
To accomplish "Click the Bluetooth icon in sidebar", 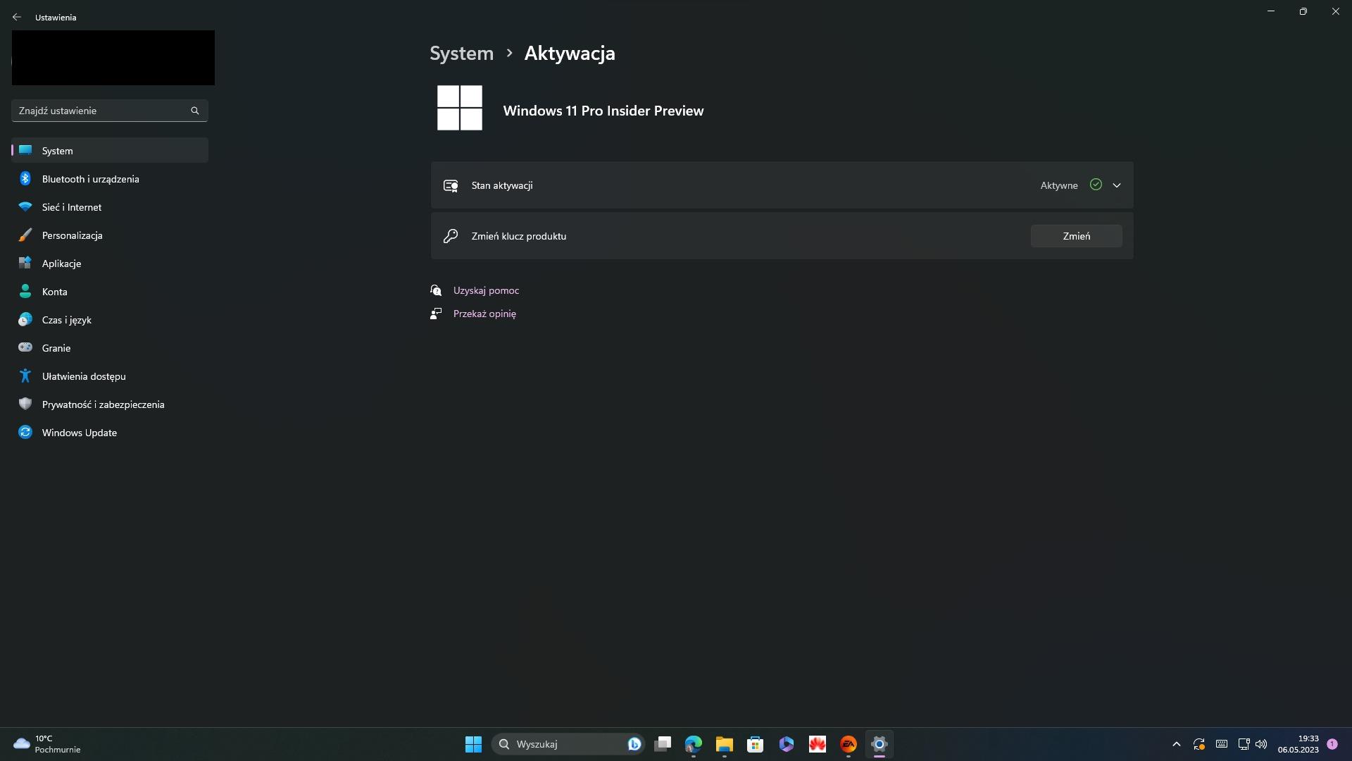I will [x=25, y=178].
